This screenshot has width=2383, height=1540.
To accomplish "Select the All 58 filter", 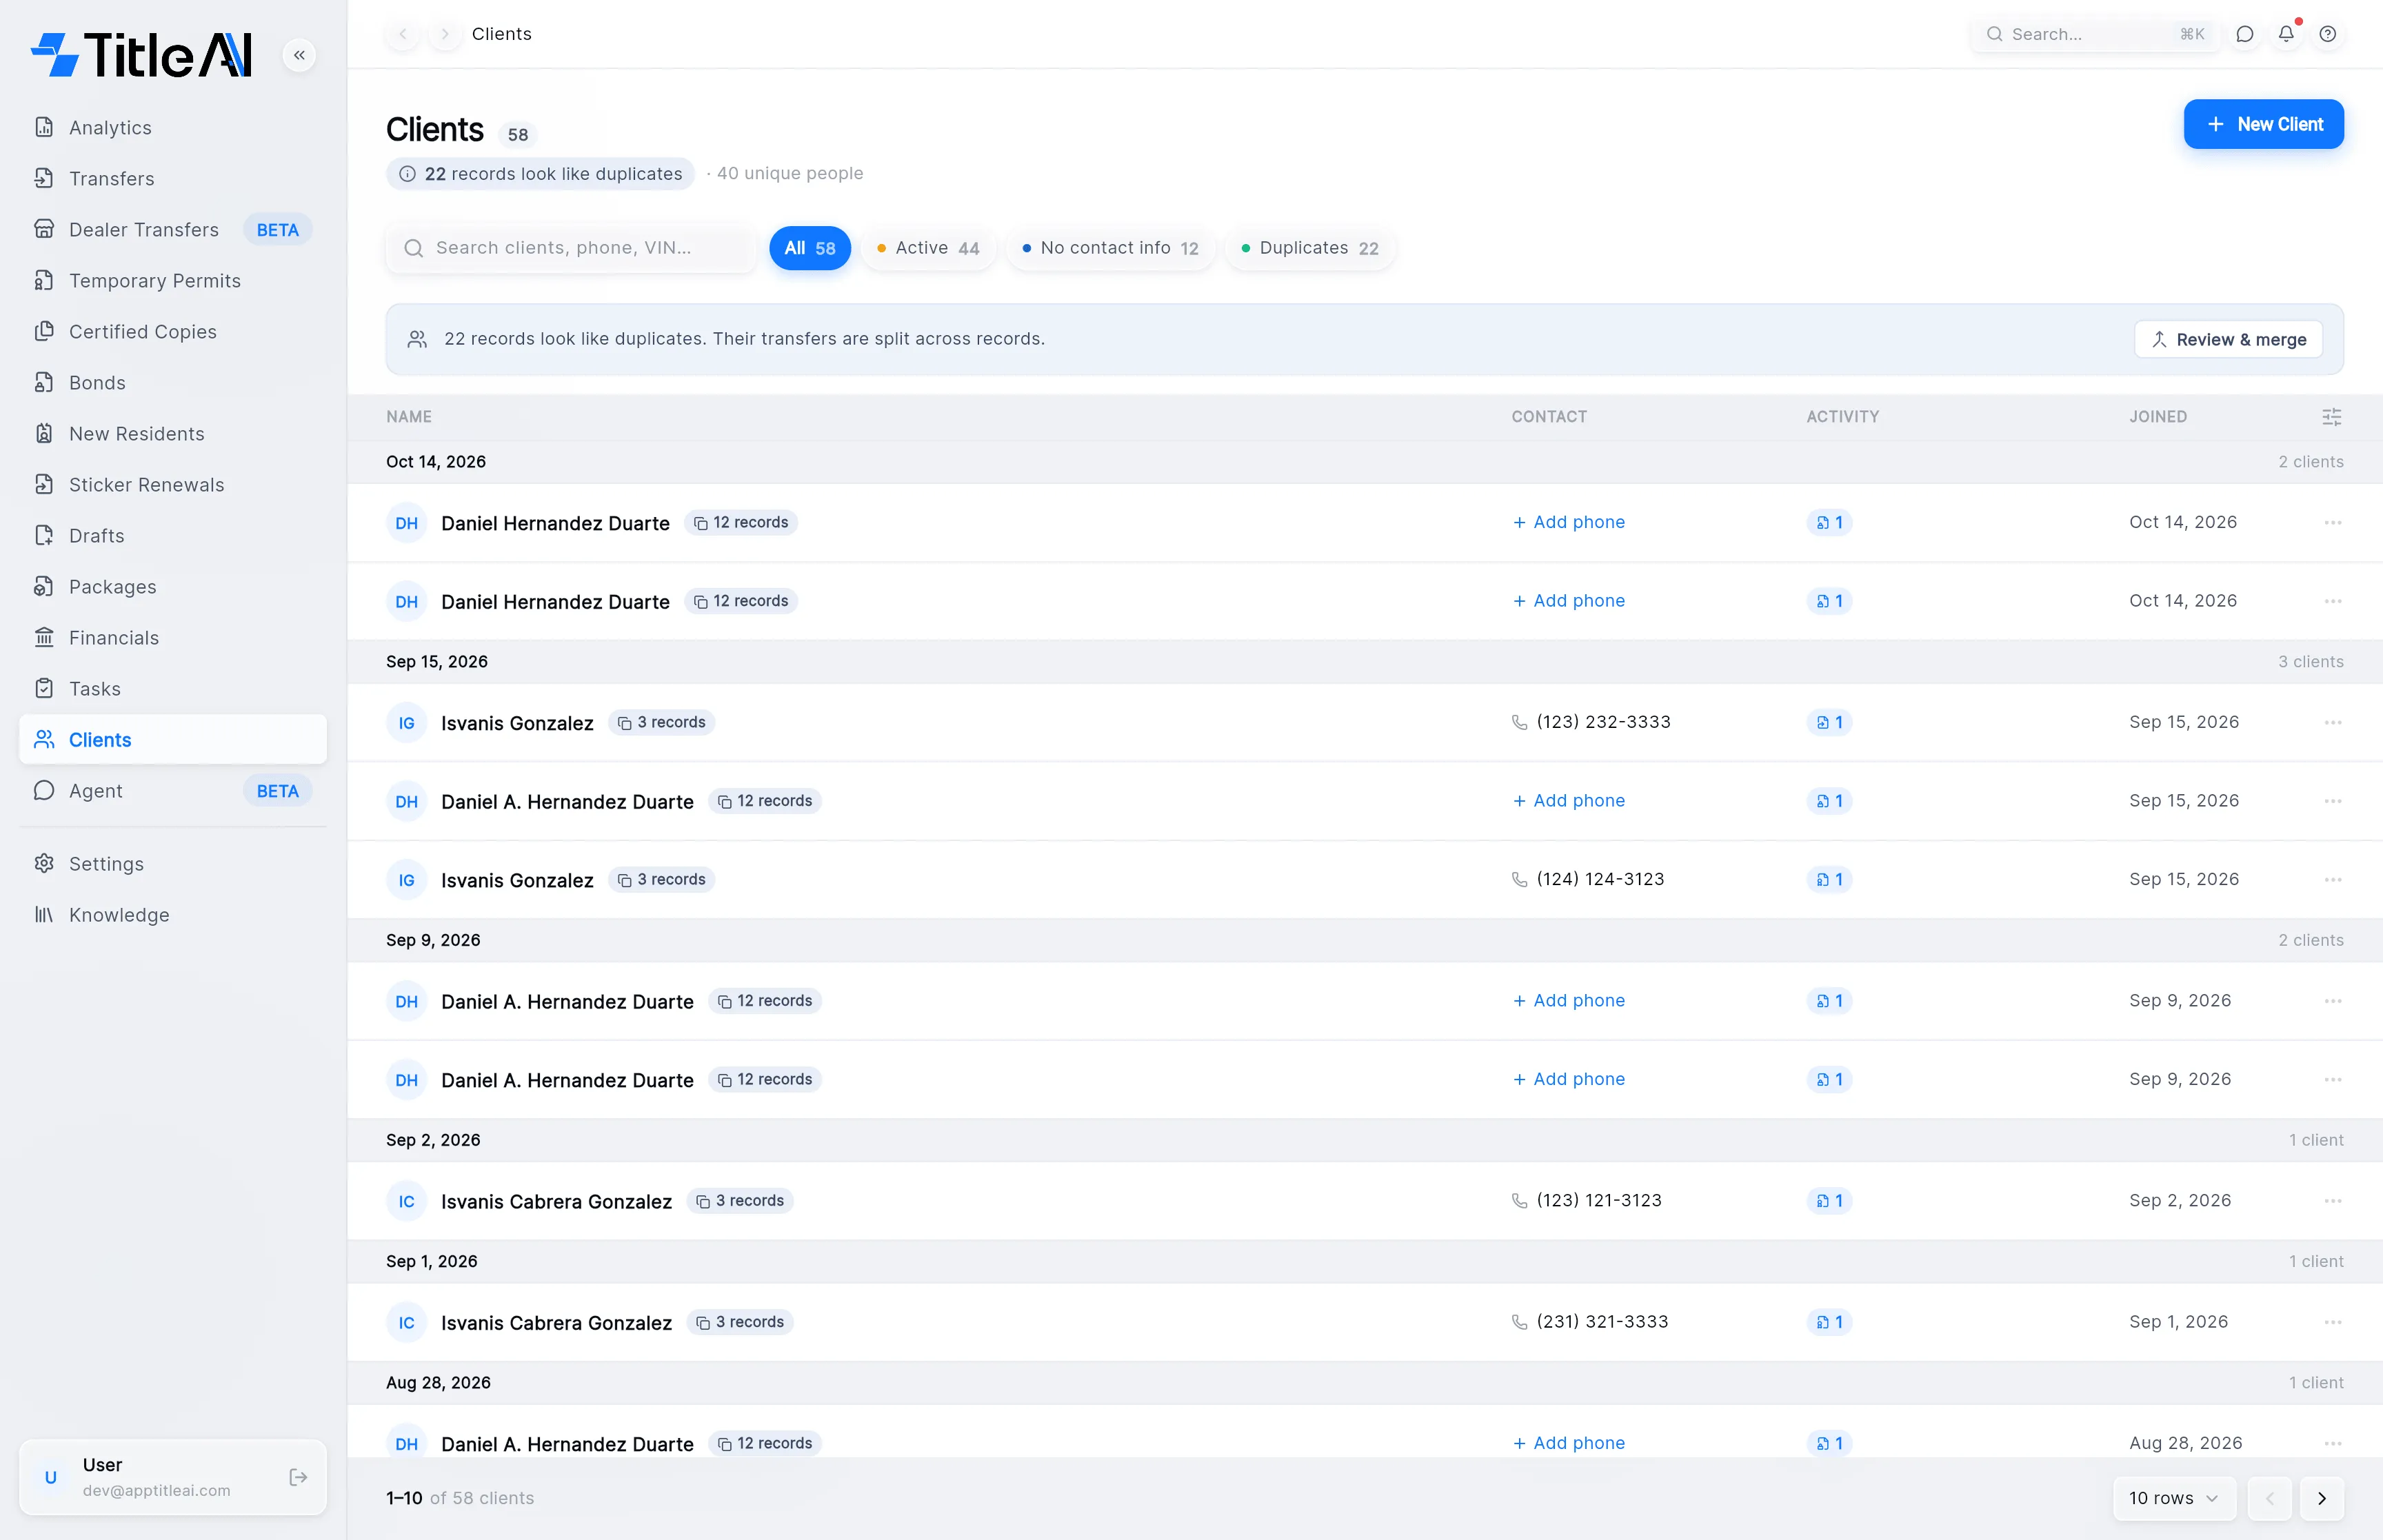I will click(809, 248).
